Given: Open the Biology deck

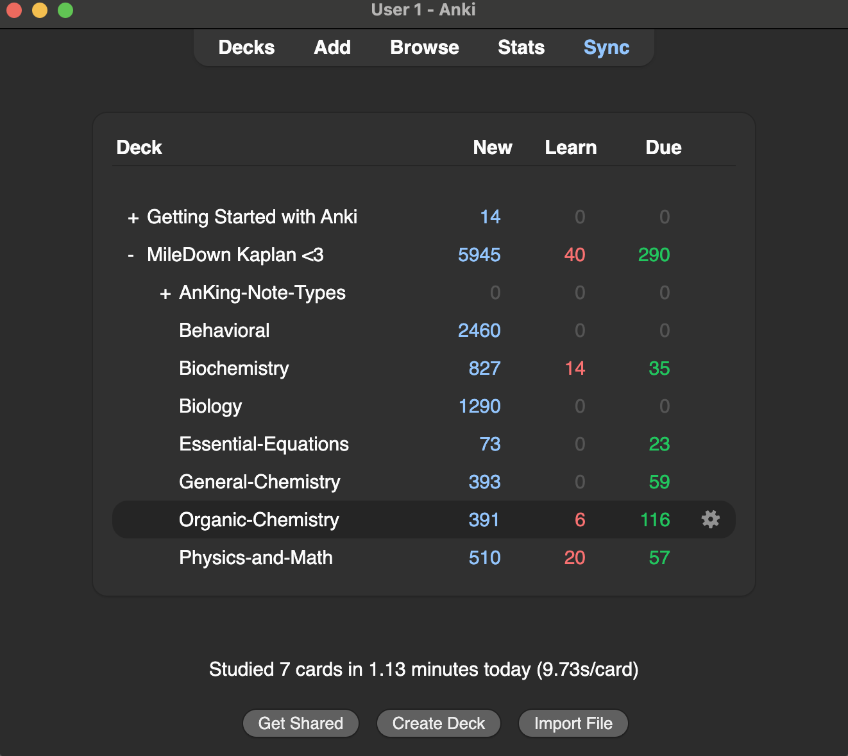Looking at the screenshot, I should [210, 406].
